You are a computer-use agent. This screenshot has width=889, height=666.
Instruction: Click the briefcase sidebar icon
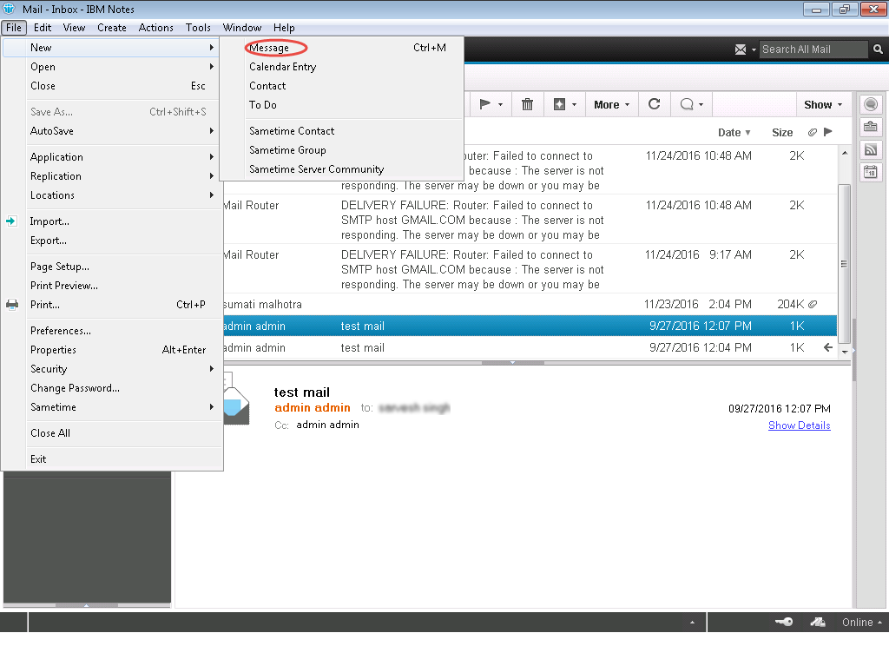click(870, 127)
